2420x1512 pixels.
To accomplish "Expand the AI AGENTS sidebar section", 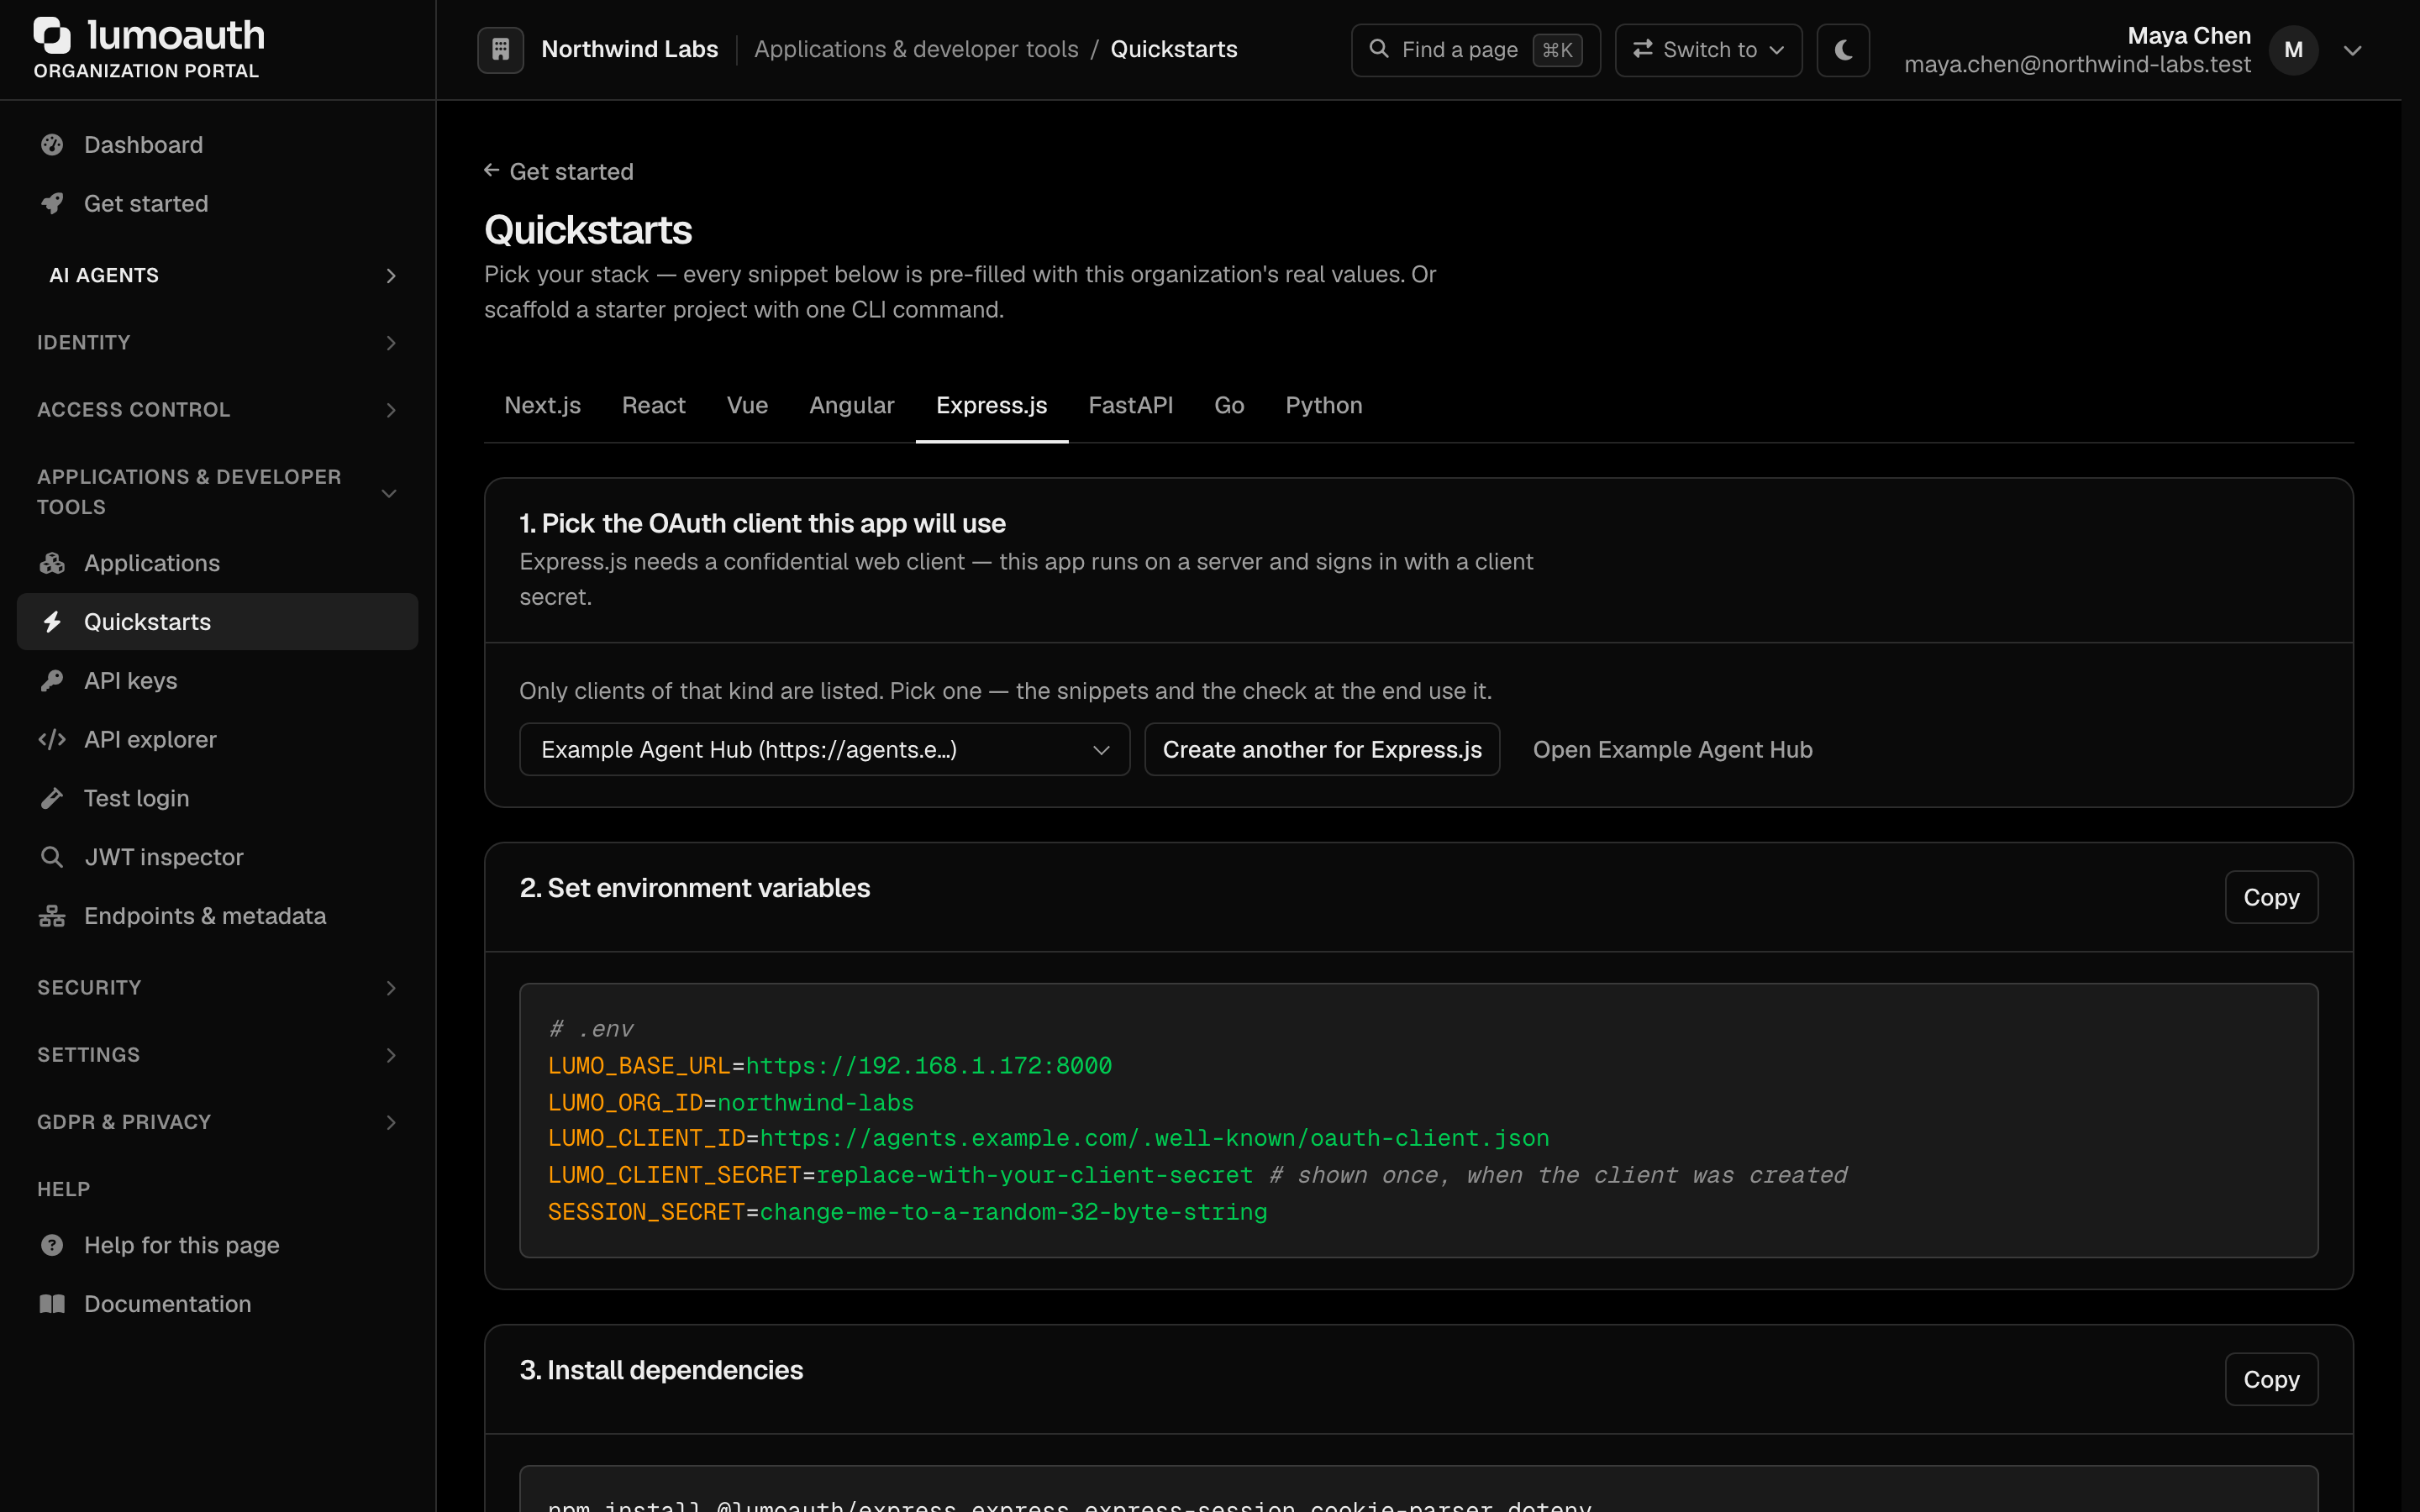I will click(x=218, y=275).
